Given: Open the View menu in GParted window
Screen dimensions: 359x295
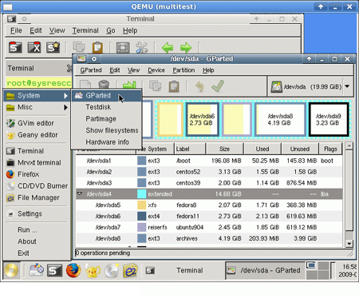Looking at the screenshot, I should click(133, 70).
